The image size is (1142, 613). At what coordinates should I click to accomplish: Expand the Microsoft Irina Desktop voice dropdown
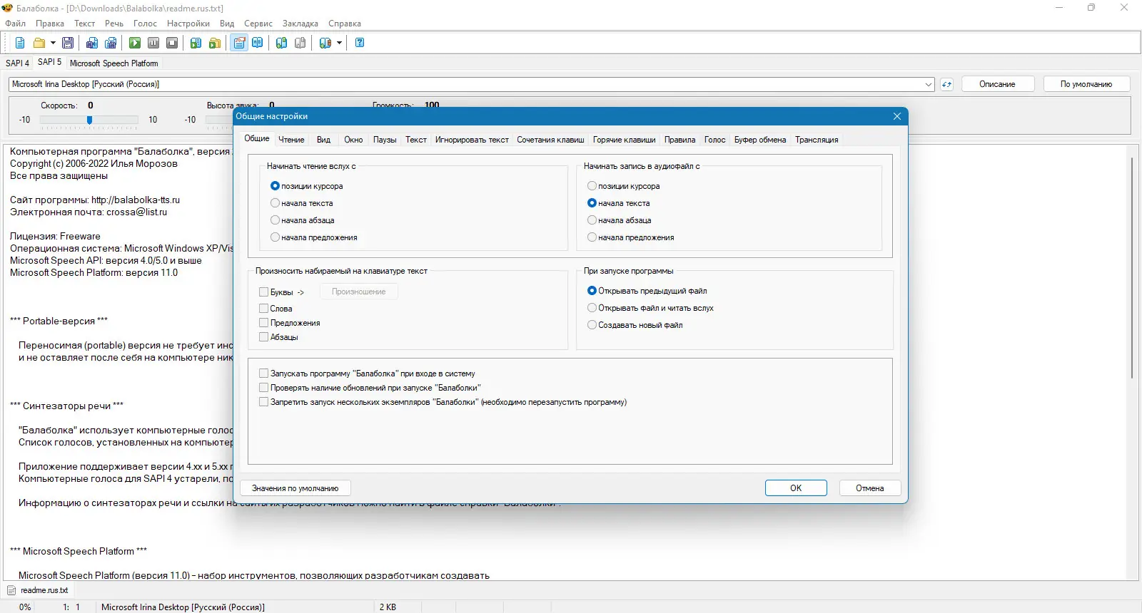(x=929, y=84)
